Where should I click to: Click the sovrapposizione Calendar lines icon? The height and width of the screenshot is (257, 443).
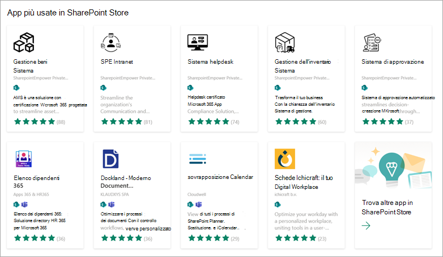pyautogui.click(x=198, y=159)
